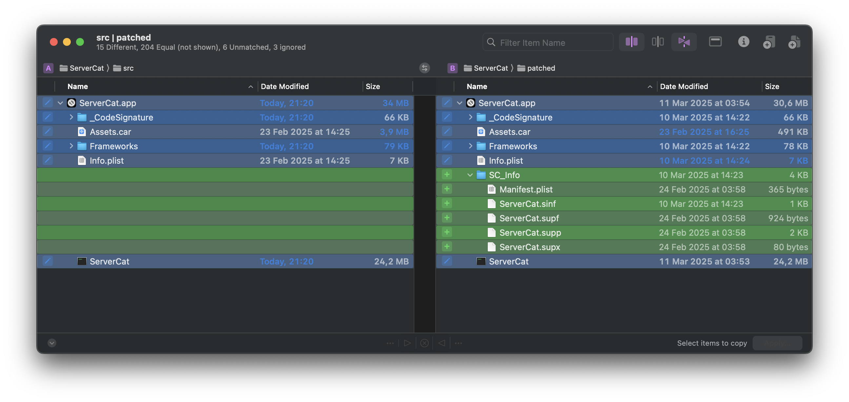Click 30,6 MB size of right ServerCat.app
The width and height of the screenshot is (849, 402).
click(790, 103)
